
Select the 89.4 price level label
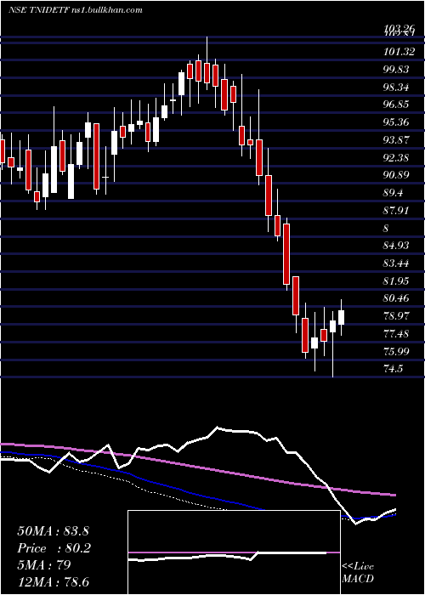[393, 193]
